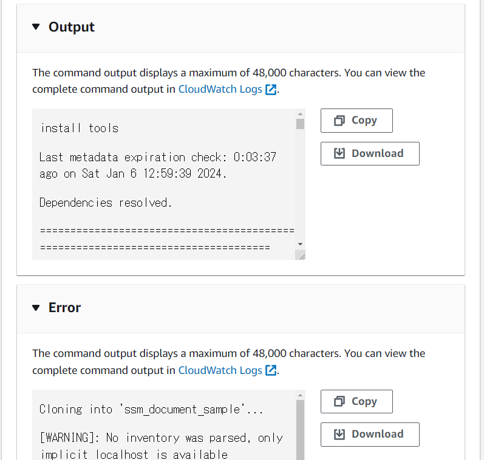Open CloudWatch Logs link in Output section
This screenshot has width=484, height=460.
[x=220, y=89]
